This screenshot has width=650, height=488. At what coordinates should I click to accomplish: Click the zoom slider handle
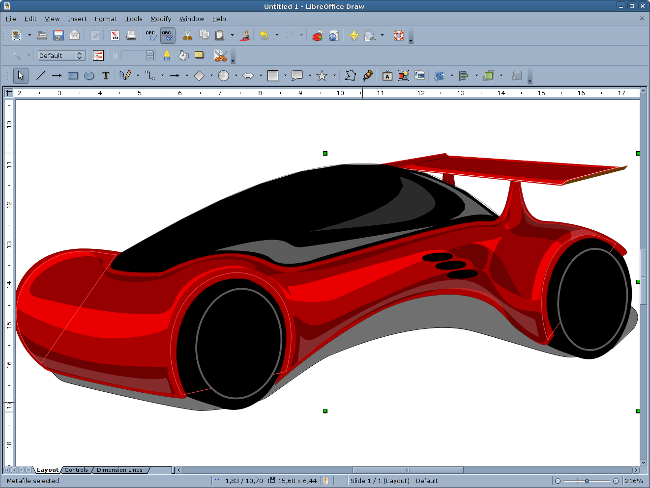pos(587,481)
